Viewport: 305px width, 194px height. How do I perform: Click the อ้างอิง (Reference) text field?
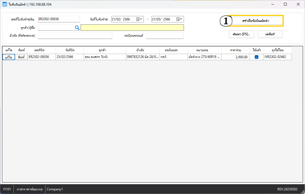(x=75, y=36)
